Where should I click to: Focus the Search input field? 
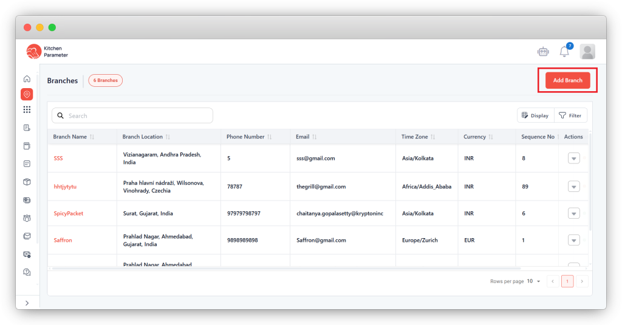pyautogui.click(x=137, y=115)
